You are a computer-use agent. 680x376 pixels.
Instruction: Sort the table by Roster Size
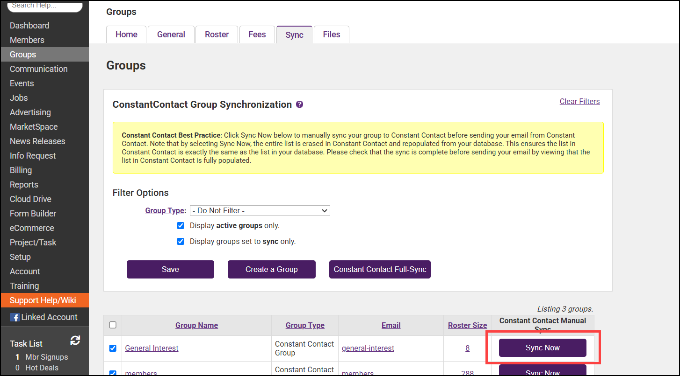click(467, 326)
